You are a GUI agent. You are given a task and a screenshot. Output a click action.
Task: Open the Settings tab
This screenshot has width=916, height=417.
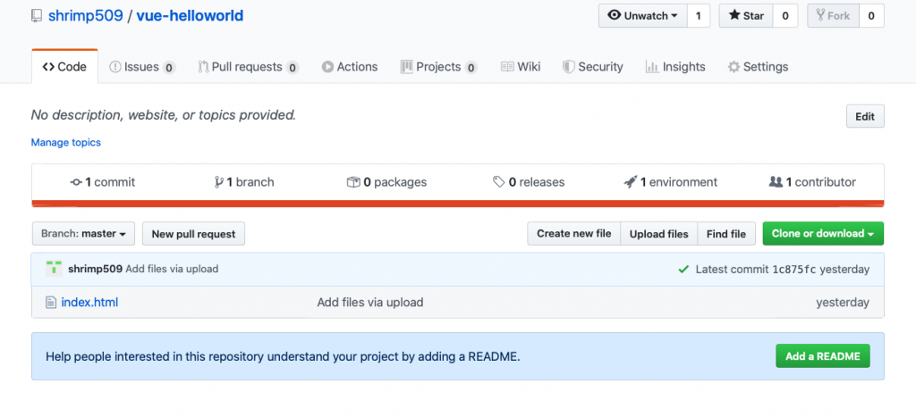(758, 67)
